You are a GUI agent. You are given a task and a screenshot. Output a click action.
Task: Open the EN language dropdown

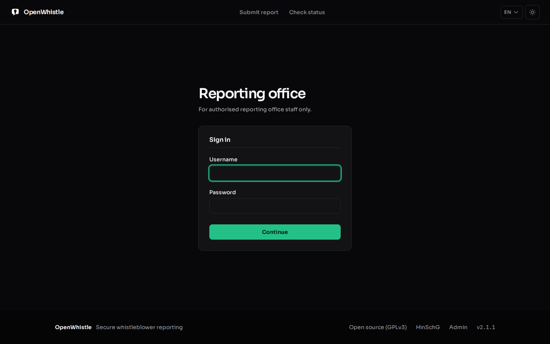[x=511, y=12]
